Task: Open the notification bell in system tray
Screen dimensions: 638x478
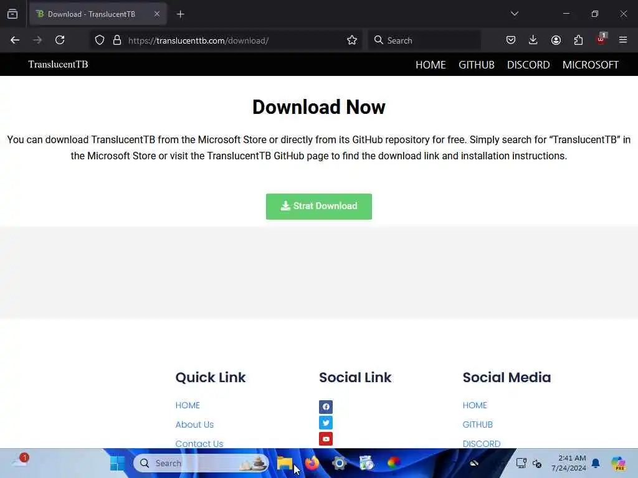Action: click(596, 463)
